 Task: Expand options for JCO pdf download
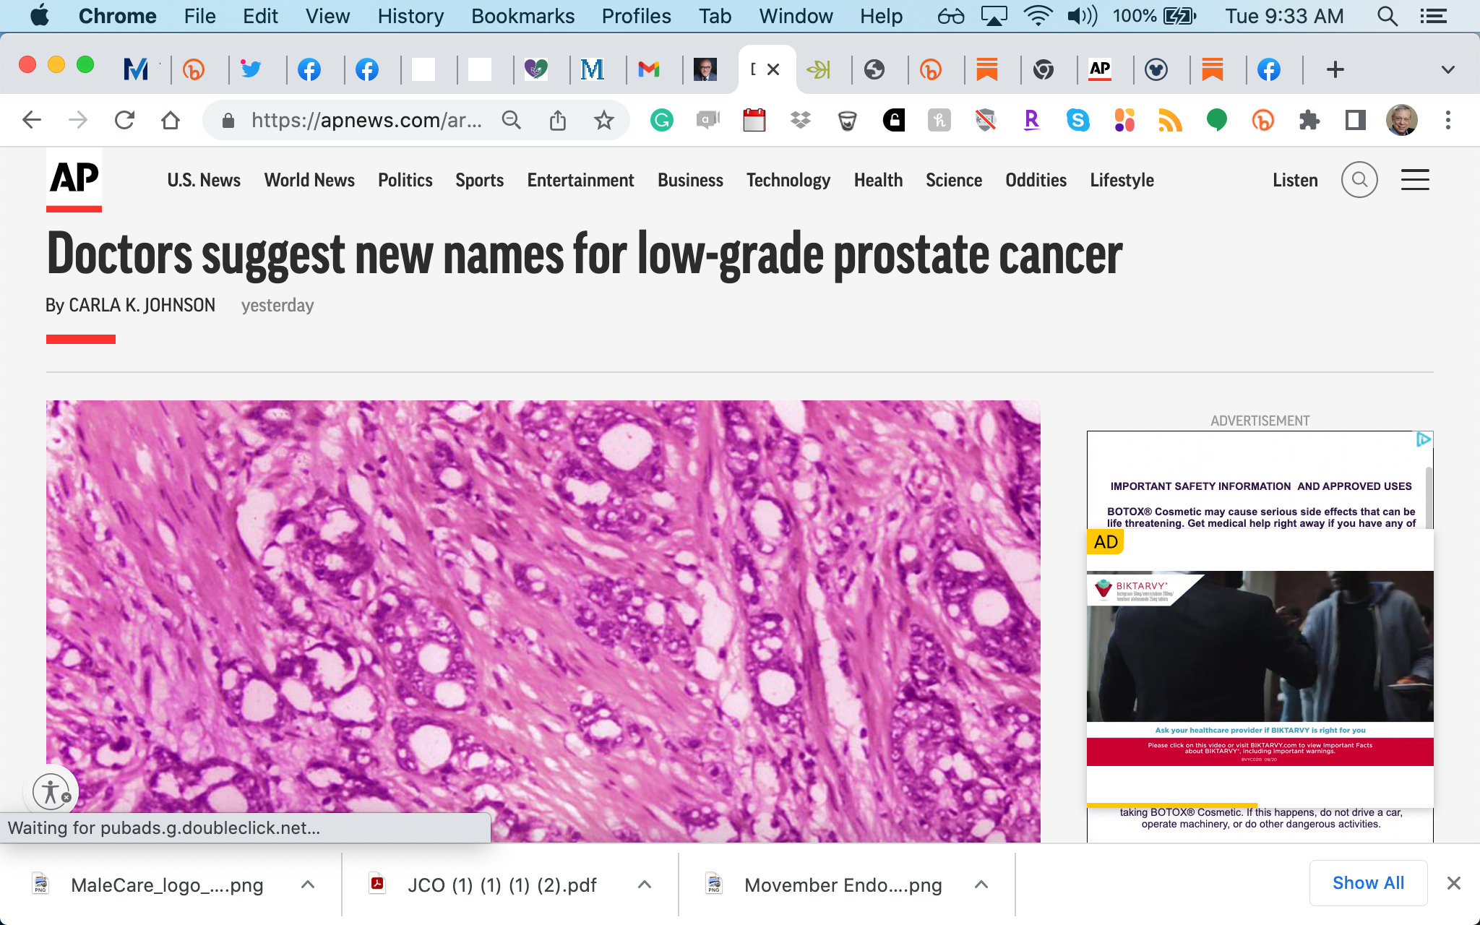[x=645, y=885]
